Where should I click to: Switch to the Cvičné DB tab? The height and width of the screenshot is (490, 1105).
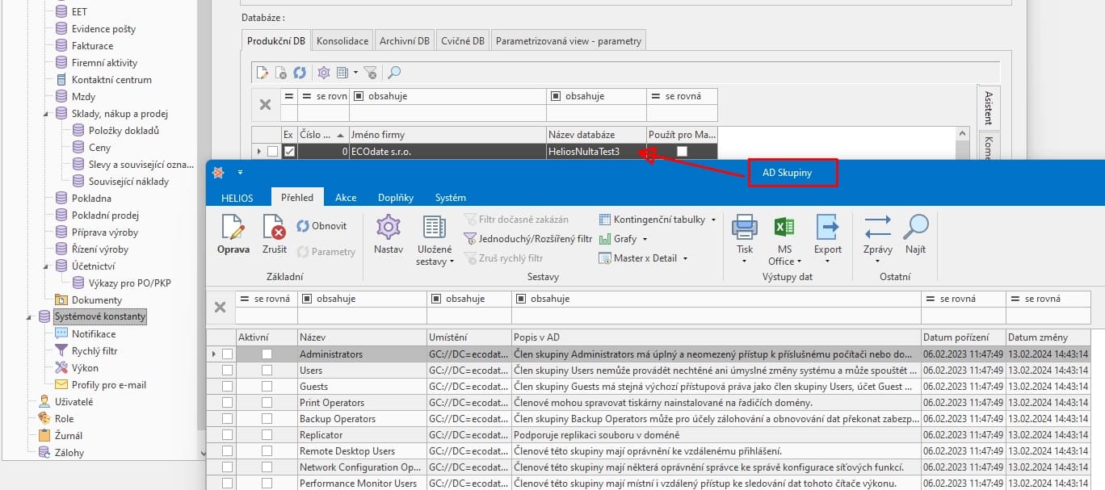pos(463,40)
